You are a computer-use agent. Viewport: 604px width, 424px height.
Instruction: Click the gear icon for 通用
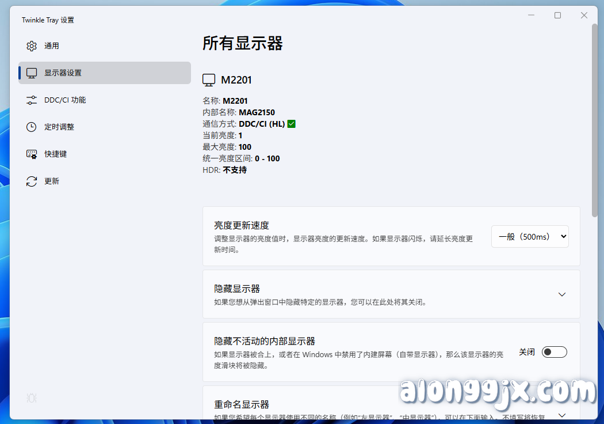point(32,46)
